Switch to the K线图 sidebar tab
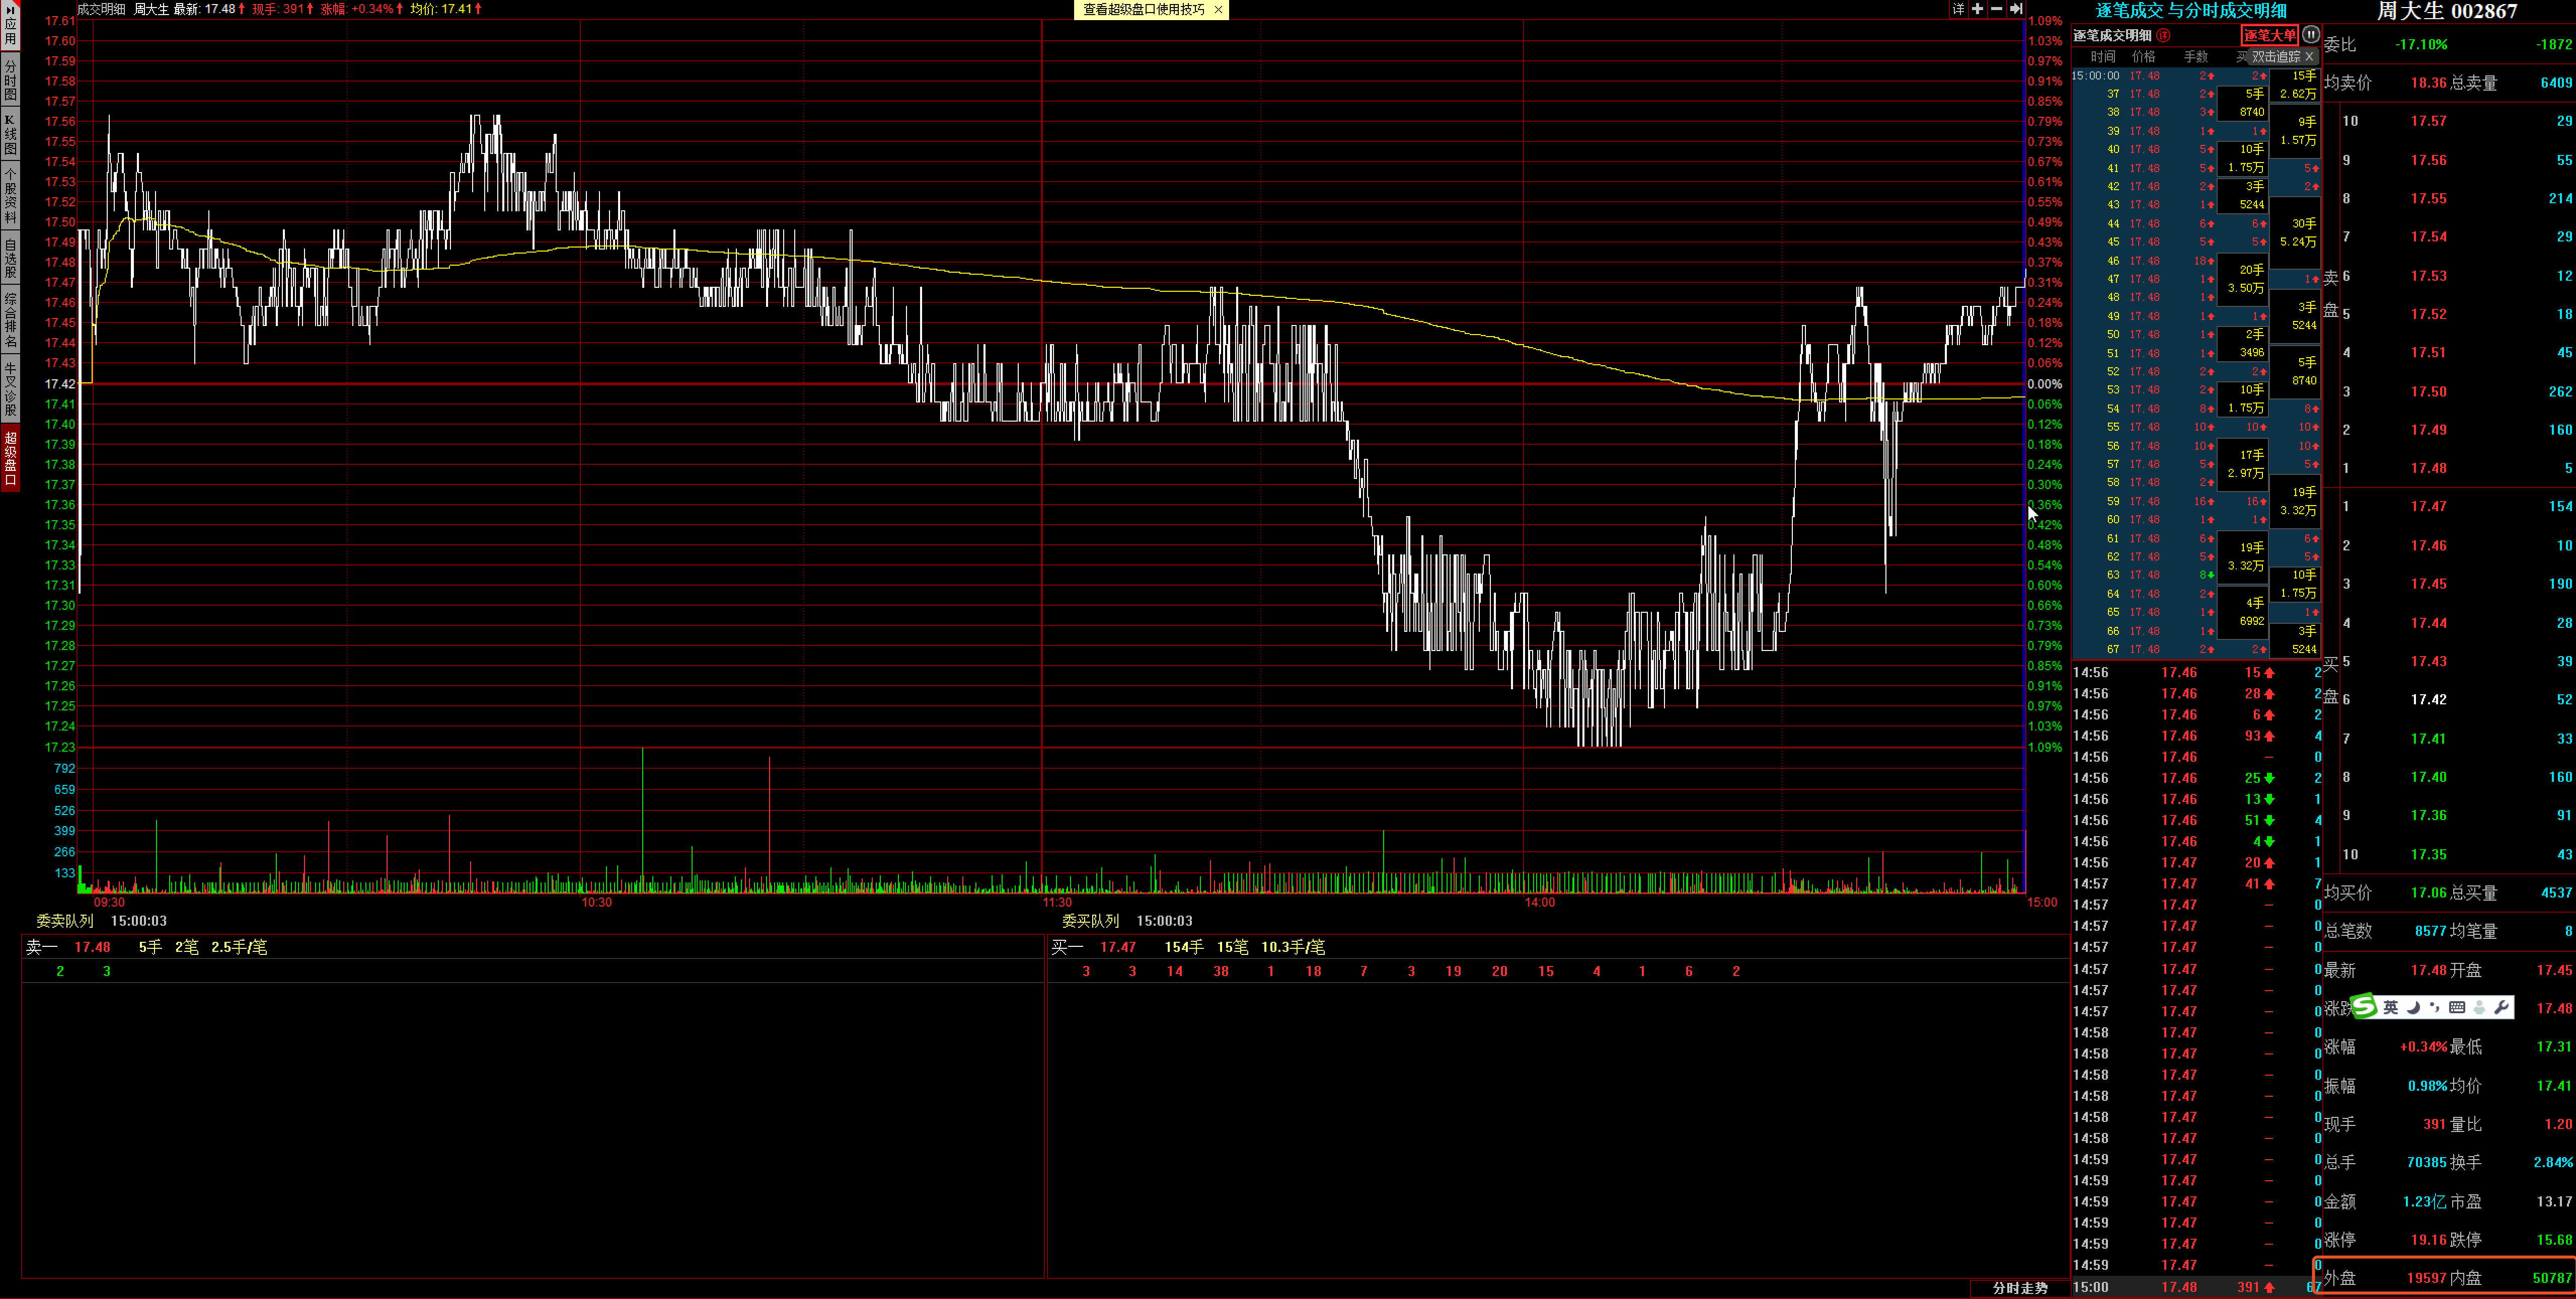Viewport: 2576px width, 1299px height. [x=10, y=134]
